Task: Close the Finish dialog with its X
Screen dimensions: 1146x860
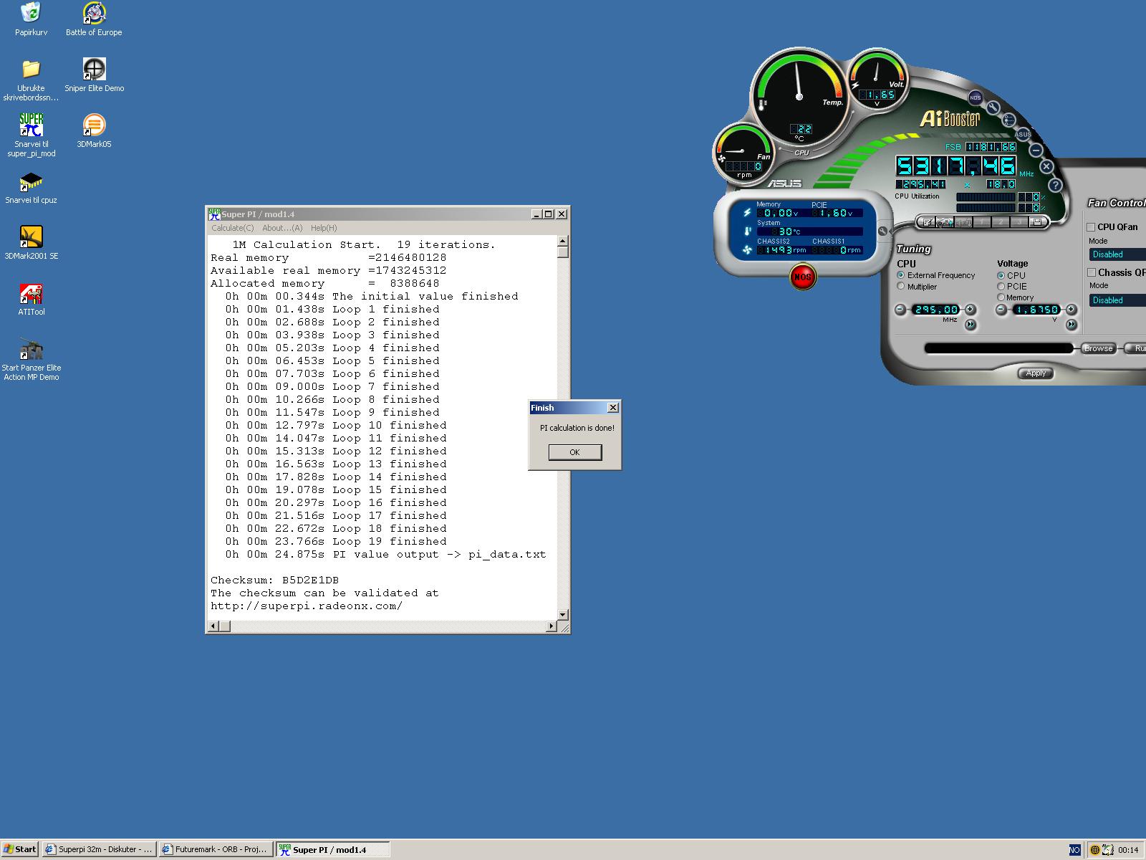Action: click(x=613, y=407)
